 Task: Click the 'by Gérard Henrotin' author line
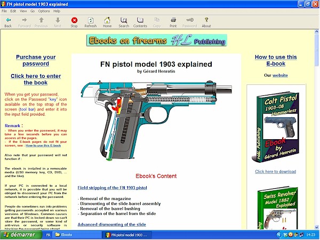coord(156,71)
